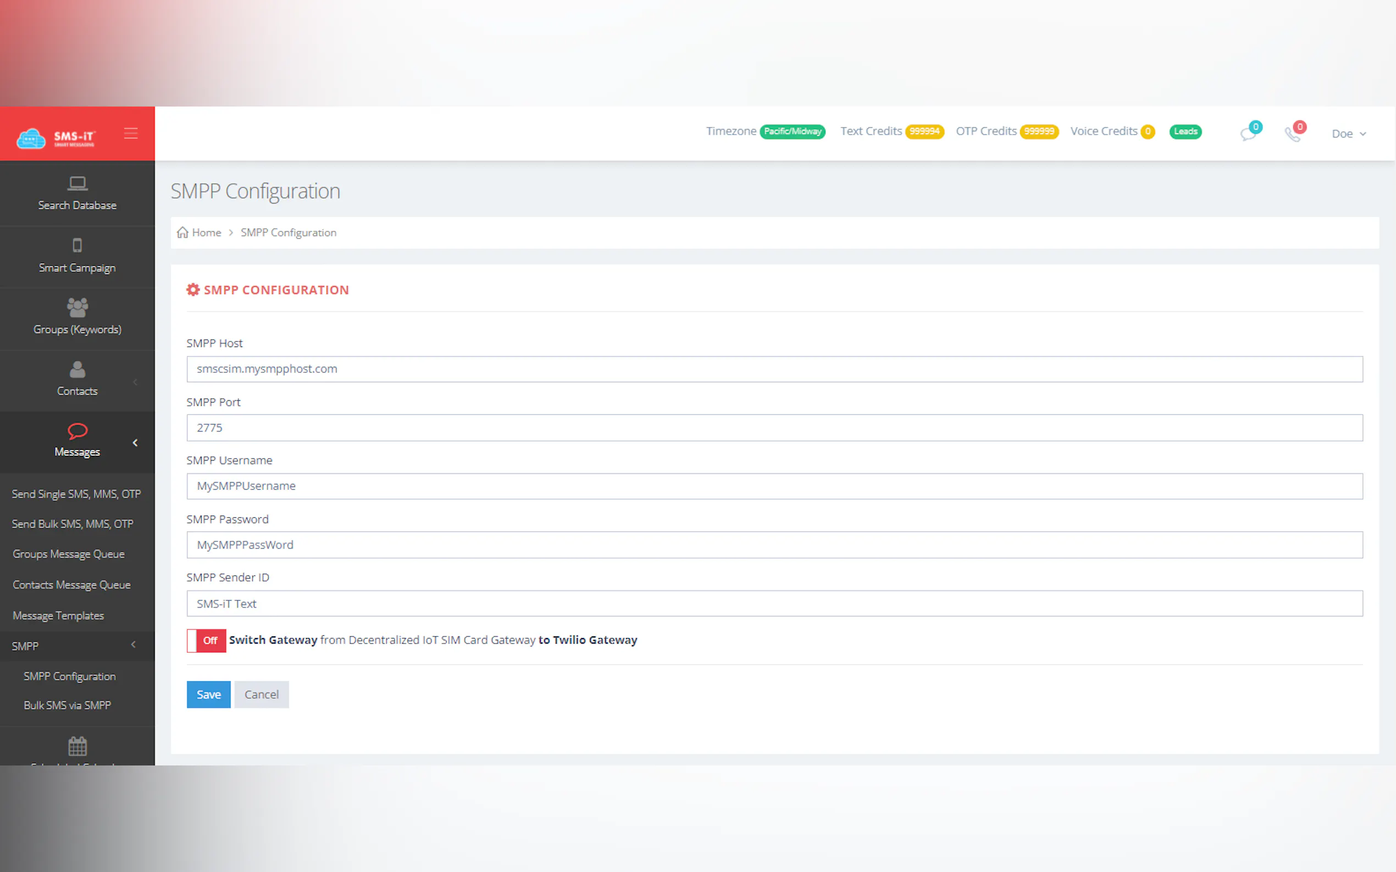Image resolution: width=1396 pixels, height=872 pixels.
Task: Click the green Leads badge
Action: (1185, 131)
